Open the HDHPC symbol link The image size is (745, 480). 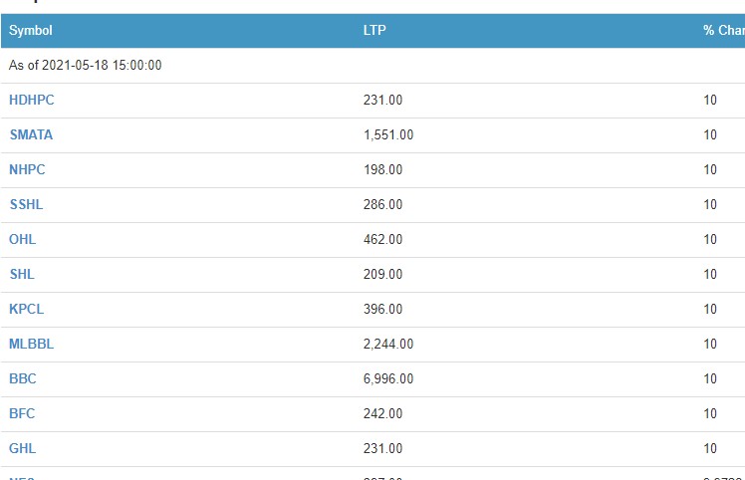click(31, 100)
